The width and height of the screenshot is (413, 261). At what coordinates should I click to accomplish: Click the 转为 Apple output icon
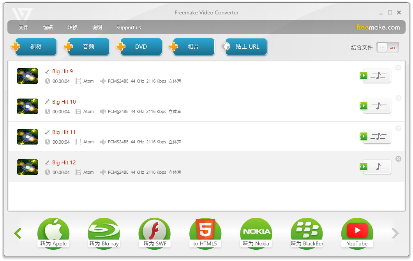[53, 233]
